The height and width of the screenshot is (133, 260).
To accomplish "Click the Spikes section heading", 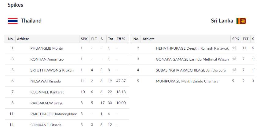I will coord(15,5).
